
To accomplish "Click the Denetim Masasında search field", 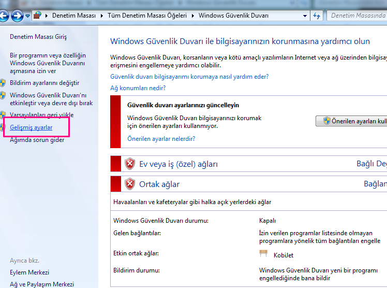I will [357, 16].
